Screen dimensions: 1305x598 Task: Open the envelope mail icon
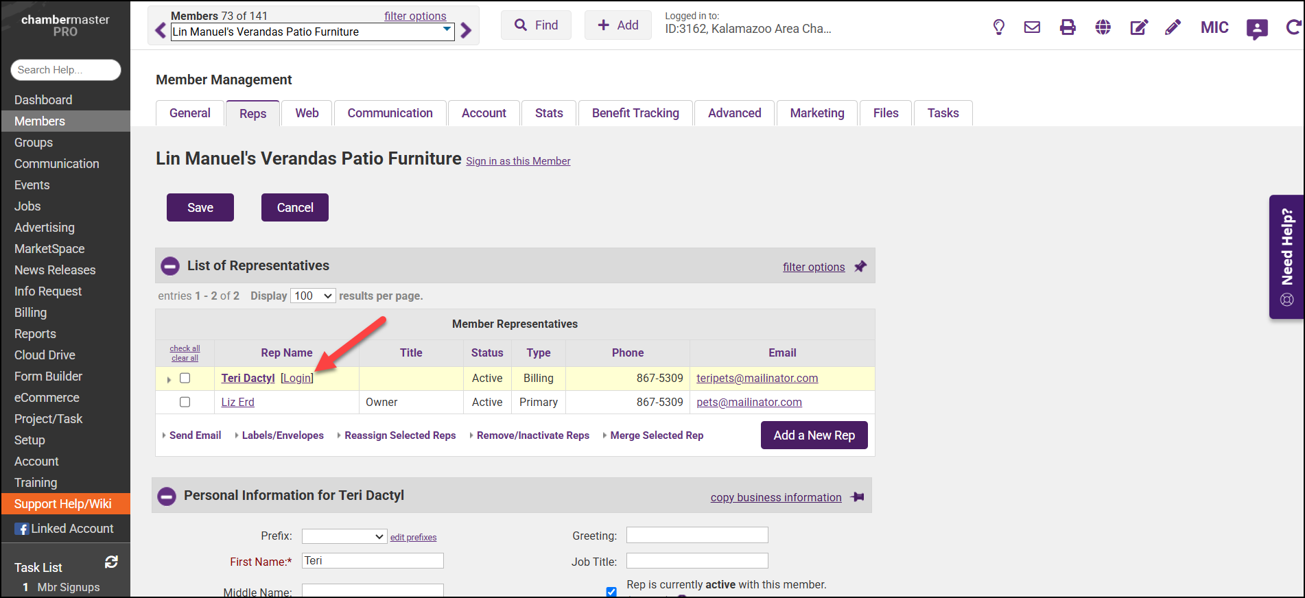tap(1032, 27)
